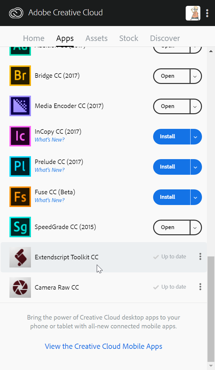The width and height of the screenshot is (215, 370).
Task: Click the SpeedGrade CC app icon
Action: pyautogui.click(x=20, y=227)
